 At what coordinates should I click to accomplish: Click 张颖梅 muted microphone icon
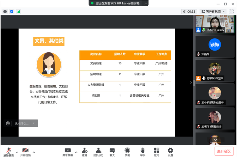(x=198, y=54)
